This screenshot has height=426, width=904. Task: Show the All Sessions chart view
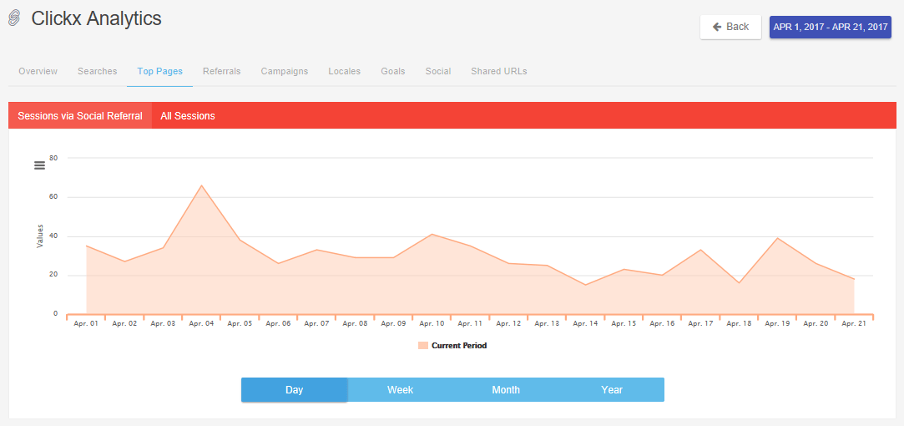pos(188,115)
